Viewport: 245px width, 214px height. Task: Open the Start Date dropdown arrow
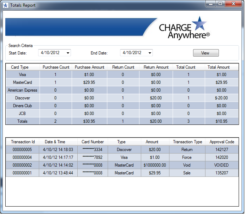pyautogui.click(x=68, y=53)
